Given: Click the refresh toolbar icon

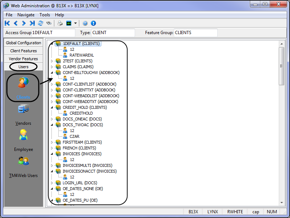Looking at the screenshot, I should coord(41,23).
